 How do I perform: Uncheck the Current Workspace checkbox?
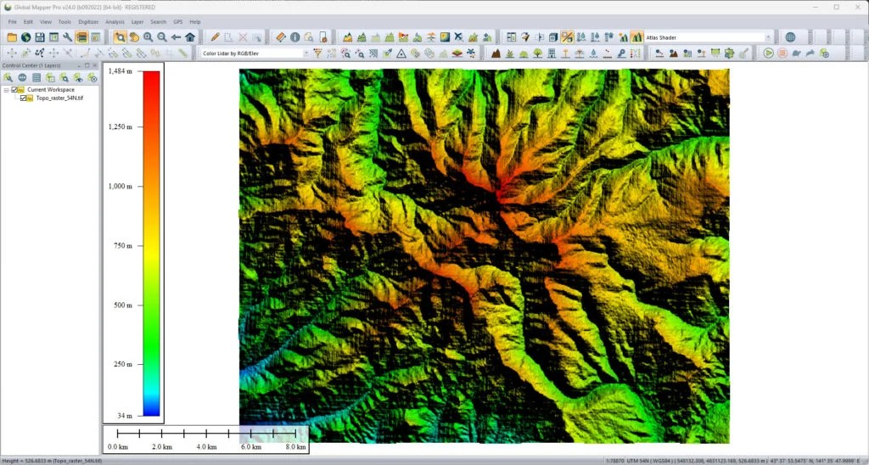pos(14,89)
